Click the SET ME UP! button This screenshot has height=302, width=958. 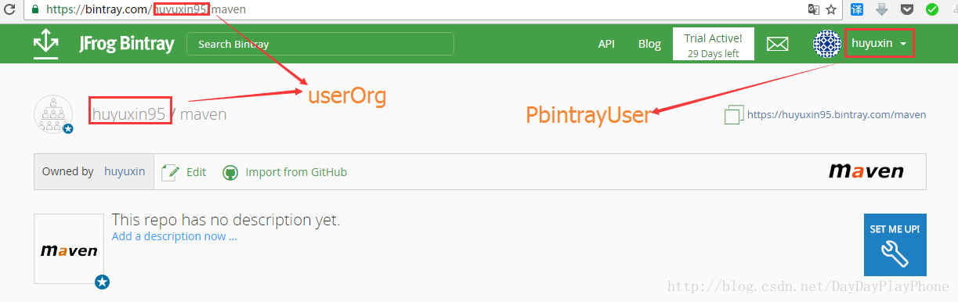click(895, 245)
